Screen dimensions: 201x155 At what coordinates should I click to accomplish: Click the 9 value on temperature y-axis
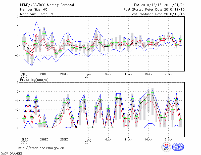click(18, 17)
